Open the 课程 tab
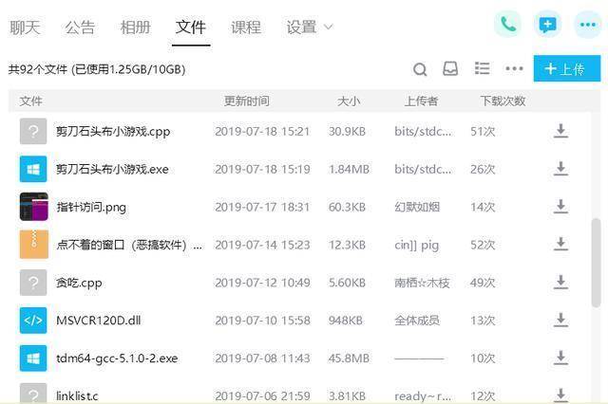The image size is (608, 404). pyautogui.click(x=246, y=28)
